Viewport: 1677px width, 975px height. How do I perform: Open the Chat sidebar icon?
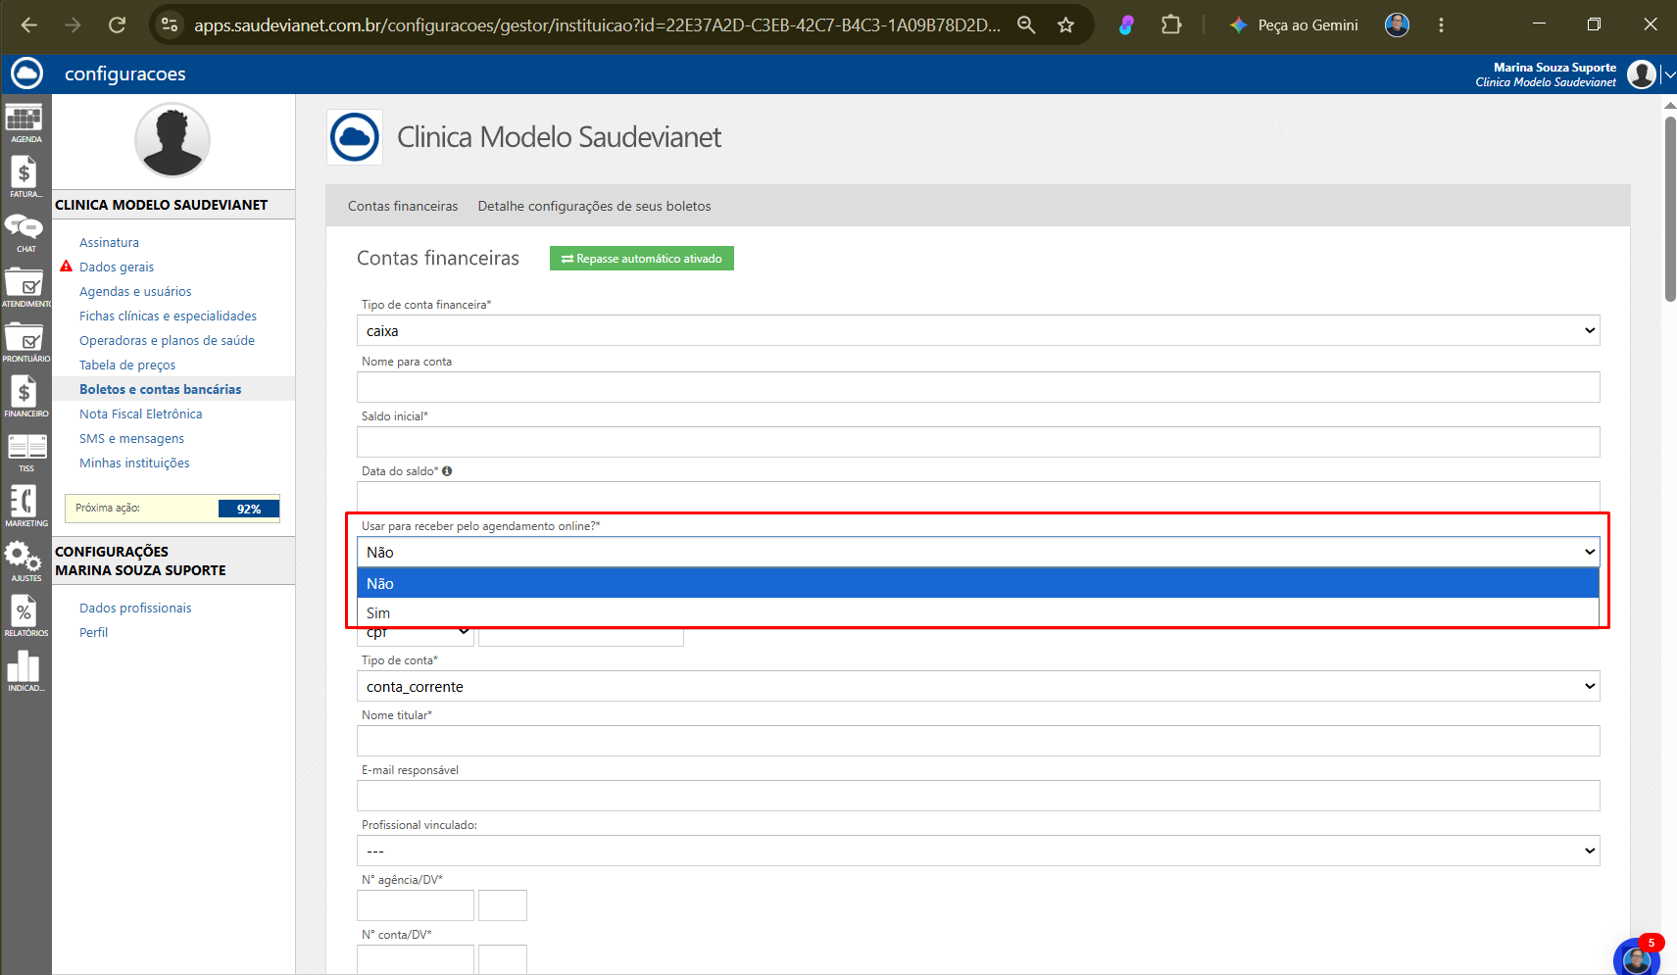pos(25,233)
